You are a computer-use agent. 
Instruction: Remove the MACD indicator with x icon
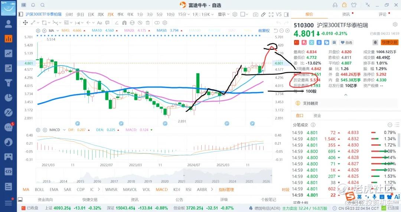point(45,130)
